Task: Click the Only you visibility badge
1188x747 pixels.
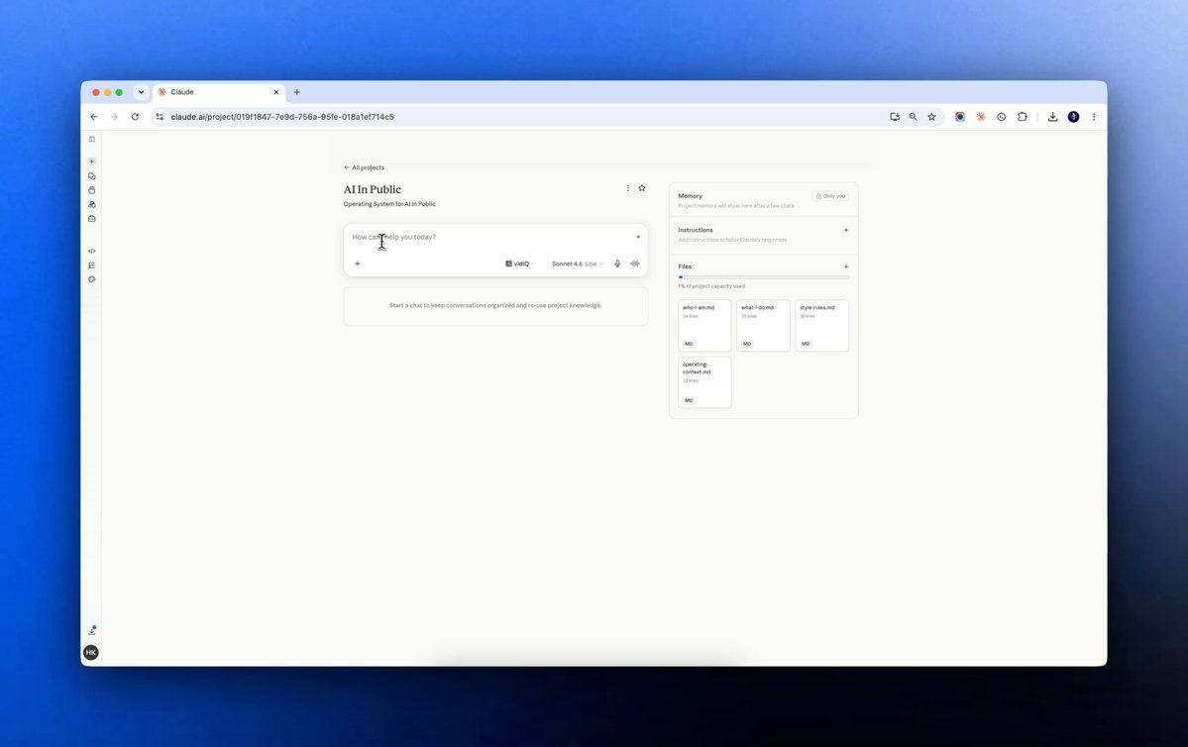Action: click(x=830, y=196)
